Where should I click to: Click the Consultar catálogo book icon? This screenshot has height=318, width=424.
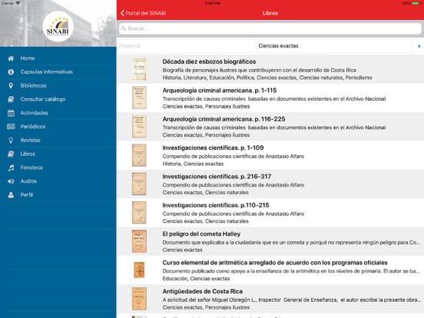[x=11, y=99]
